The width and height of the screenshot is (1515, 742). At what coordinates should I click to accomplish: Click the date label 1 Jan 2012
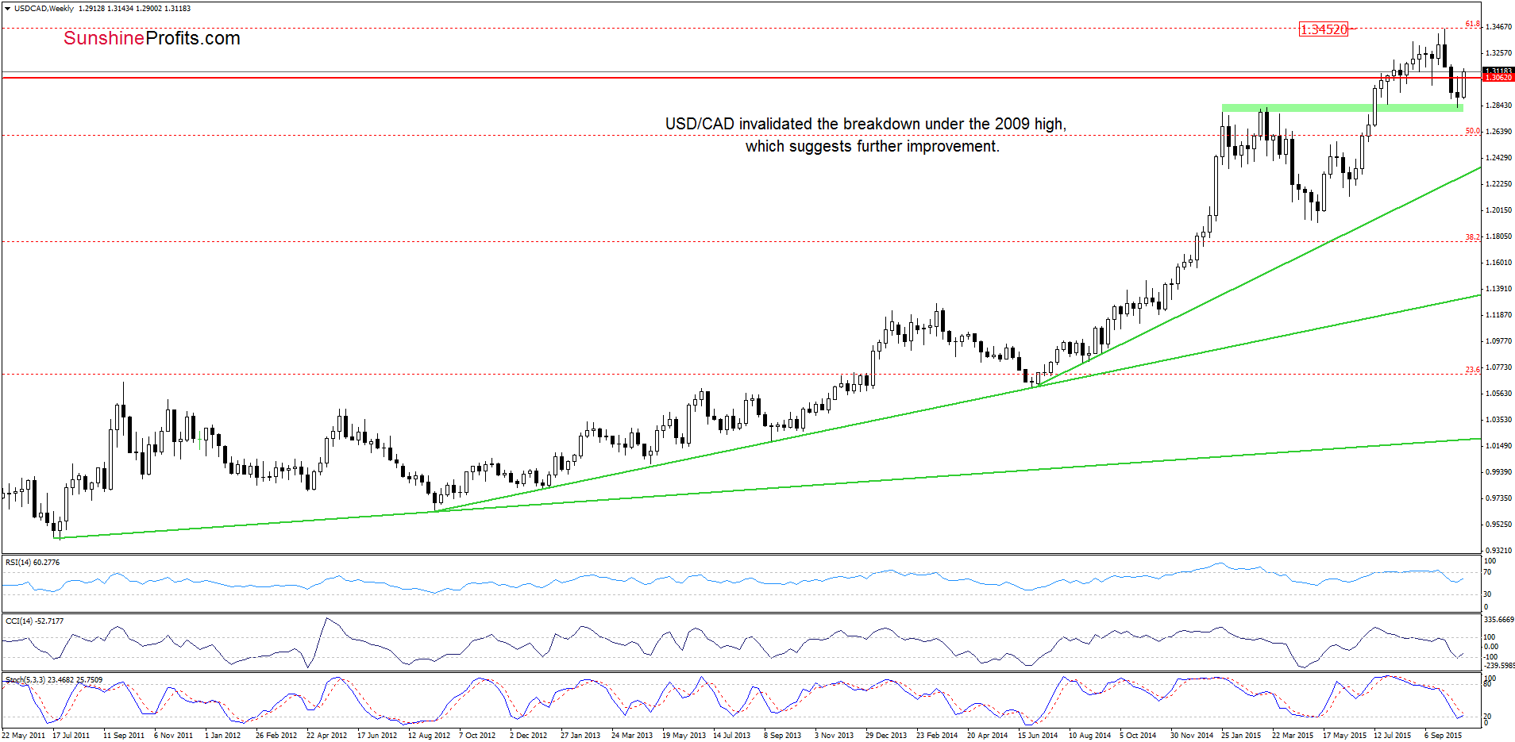point(222,736)
